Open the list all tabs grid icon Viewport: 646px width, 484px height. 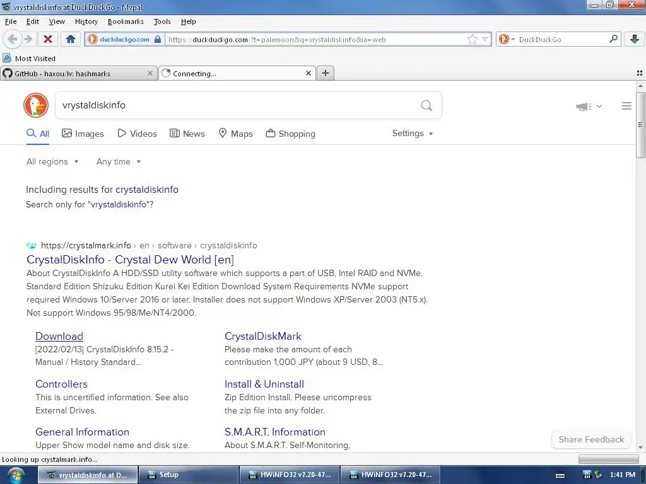point(640,73)
